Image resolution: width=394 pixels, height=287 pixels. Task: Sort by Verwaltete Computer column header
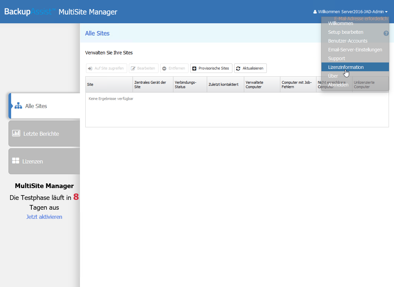click(x=262, y=84)
